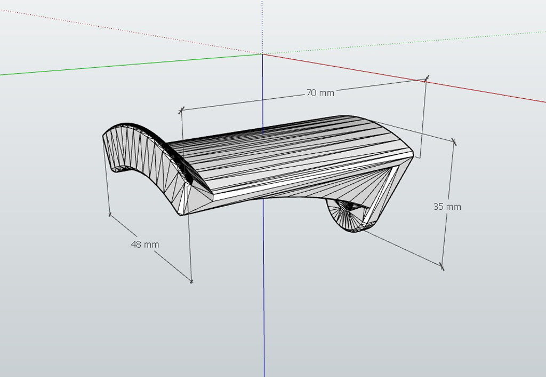Viewport: 546px width, 377px height.
Task: Click the left endpoint of the 70 mm dimension
Action: (181, 109)
